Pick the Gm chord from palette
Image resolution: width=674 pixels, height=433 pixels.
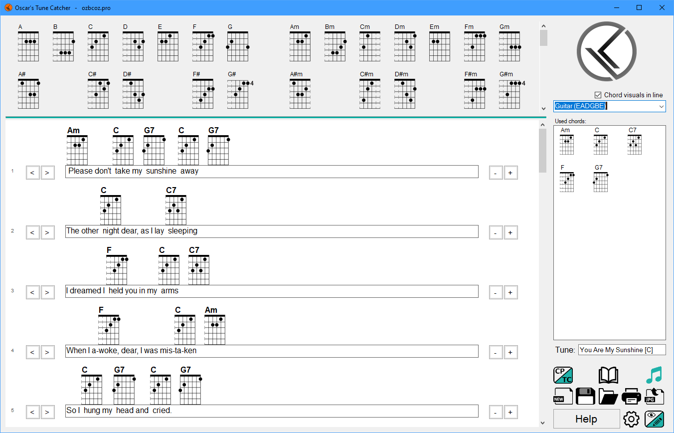point(510,42)
